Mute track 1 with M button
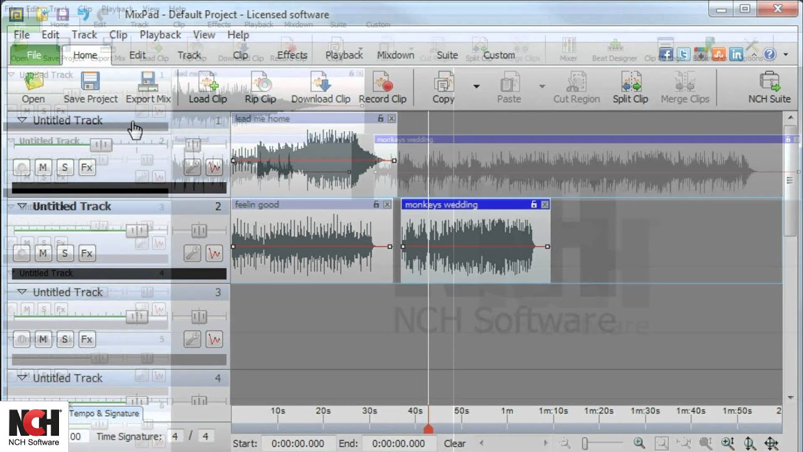Screen dimensions: 803x452 click(43, 168)
